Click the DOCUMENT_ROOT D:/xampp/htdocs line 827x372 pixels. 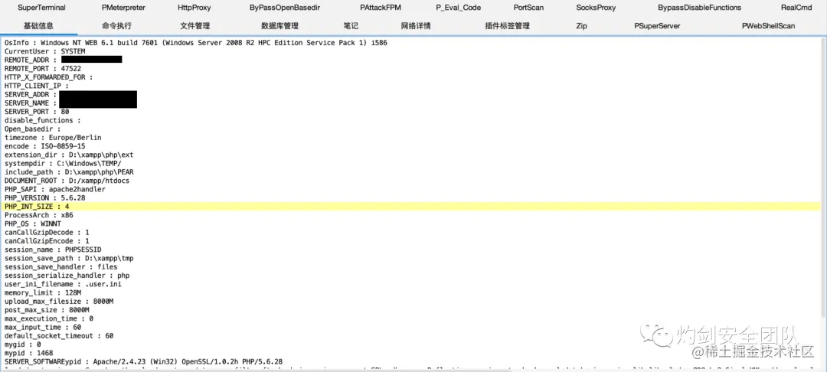(67, 181)
